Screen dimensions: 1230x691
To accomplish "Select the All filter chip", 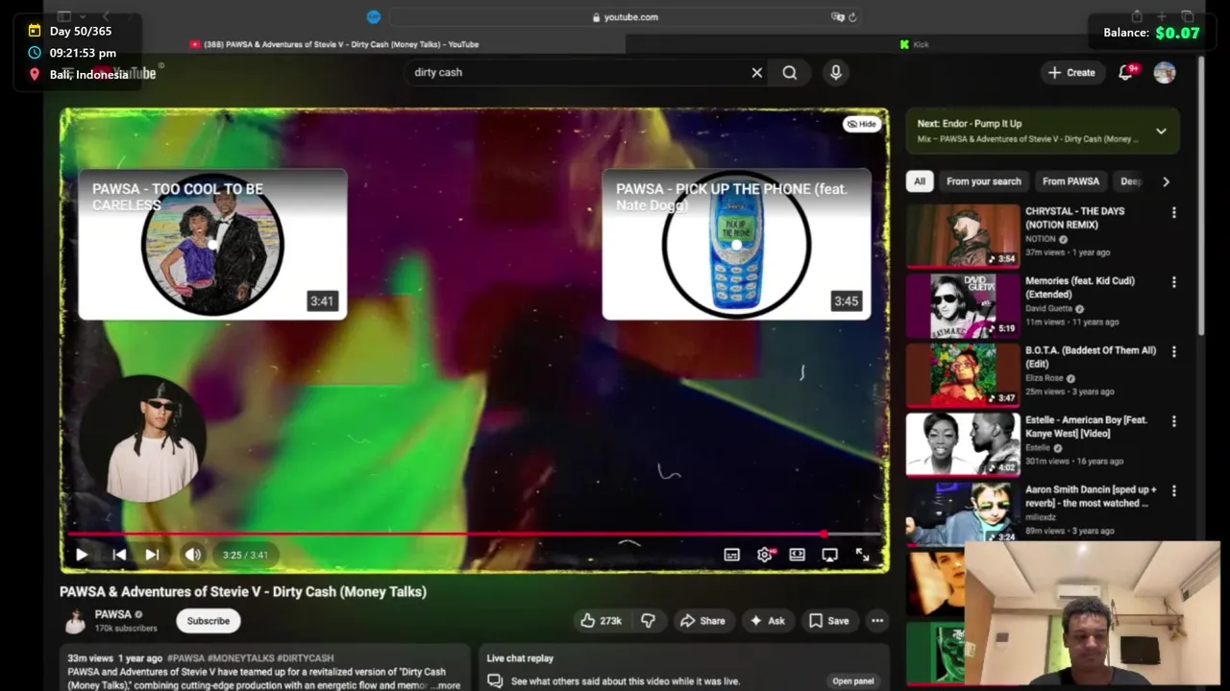I will click(x=920, y=181).
